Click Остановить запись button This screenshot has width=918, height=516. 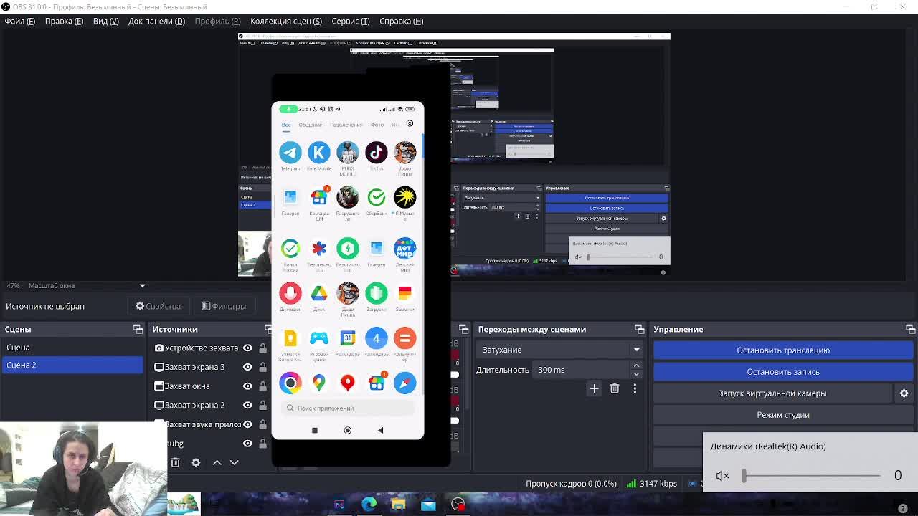[783, 371]
